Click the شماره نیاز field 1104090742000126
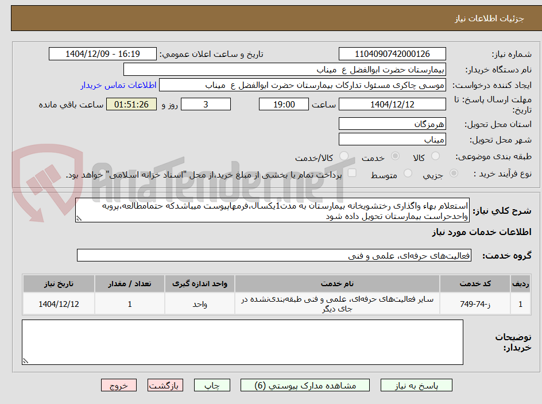 click(x=392, y=54)
